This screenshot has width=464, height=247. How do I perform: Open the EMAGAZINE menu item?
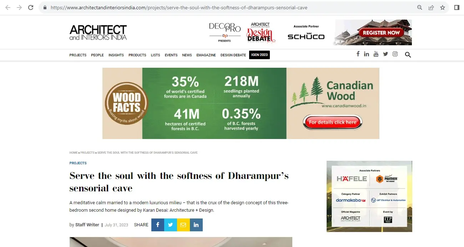click(x=206, y=55)
